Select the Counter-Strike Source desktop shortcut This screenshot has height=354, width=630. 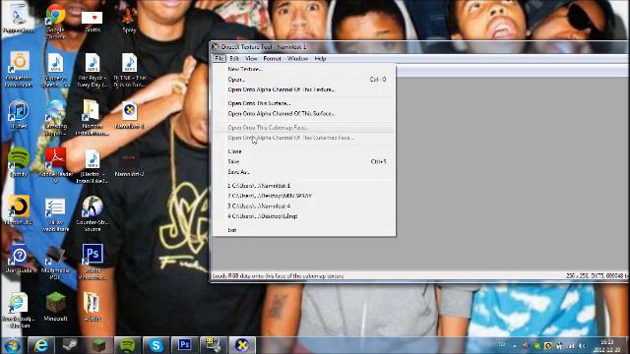[x=93, y=213]
